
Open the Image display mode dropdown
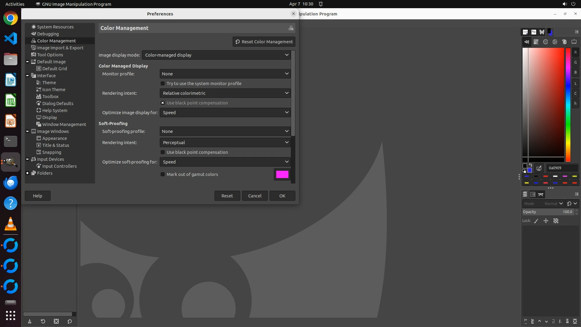(x=216, y=55)
